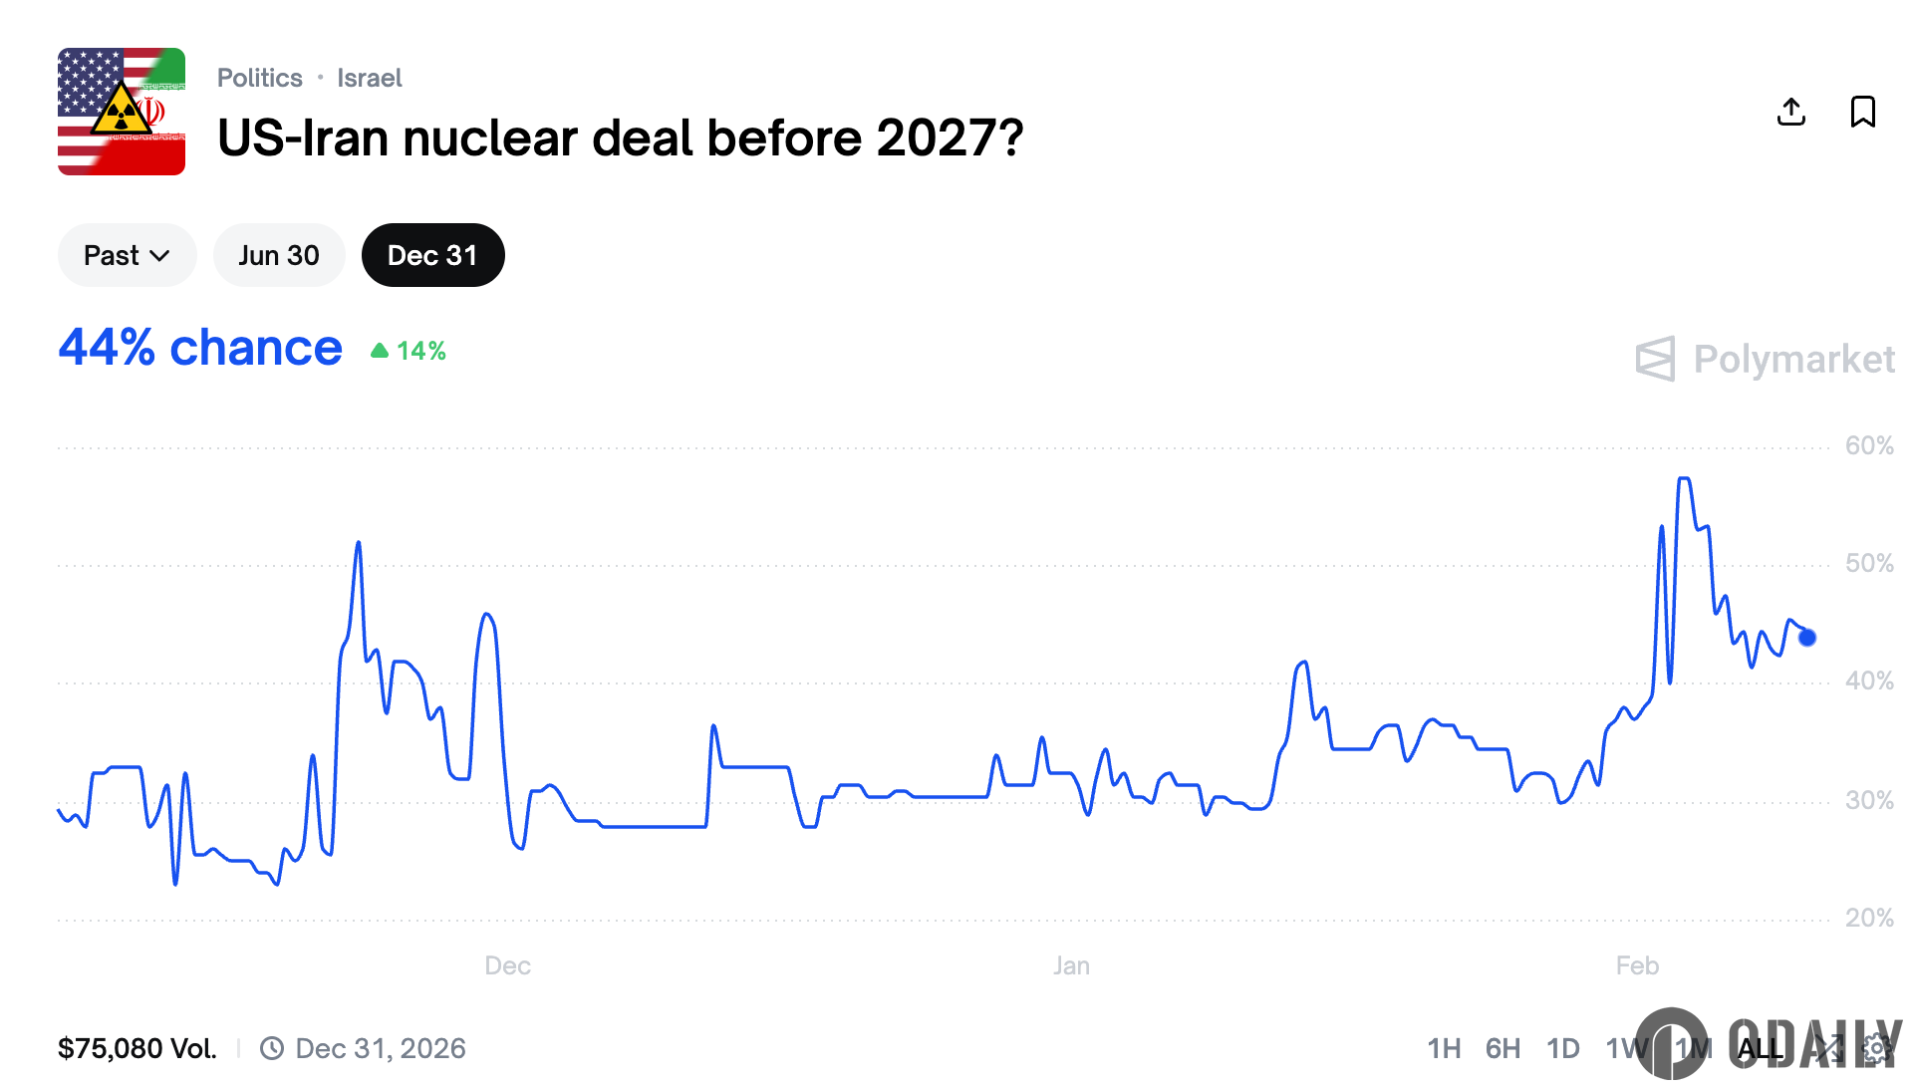1913x1090 pixels.
Task: Click the clock icon beside the resolution date
Action: pos(271,1047)
